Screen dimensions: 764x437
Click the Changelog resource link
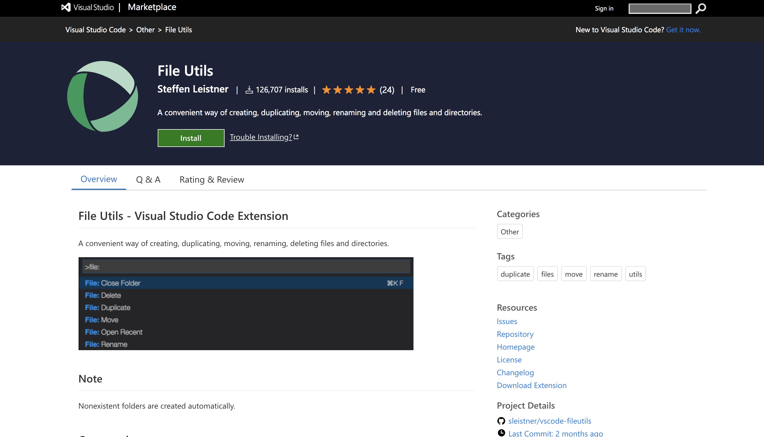(x=515, y=372)
